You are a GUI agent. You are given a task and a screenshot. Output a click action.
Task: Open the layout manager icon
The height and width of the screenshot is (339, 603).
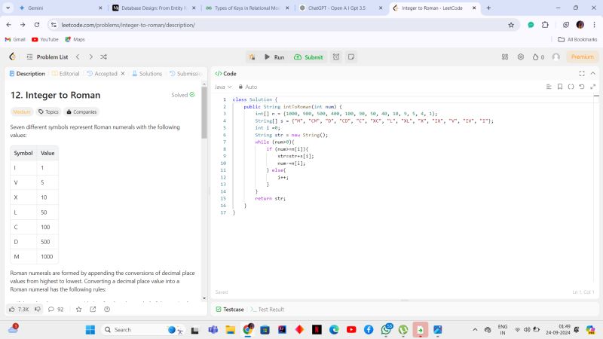pos(505,56)
